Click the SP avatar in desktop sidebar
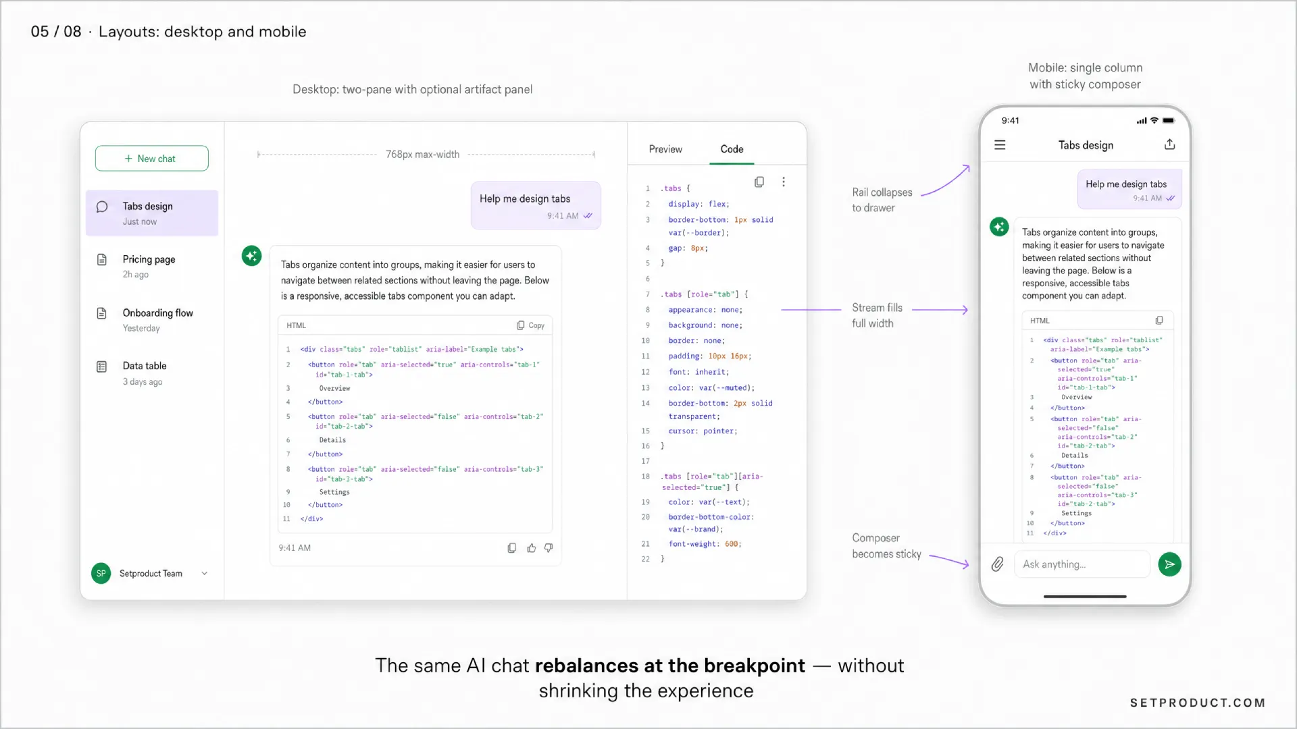This screenshot has height=729, width=1297. point(101,573)
